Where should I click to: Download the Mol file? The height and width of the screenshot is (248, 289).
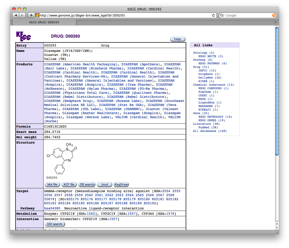(52, 184)
